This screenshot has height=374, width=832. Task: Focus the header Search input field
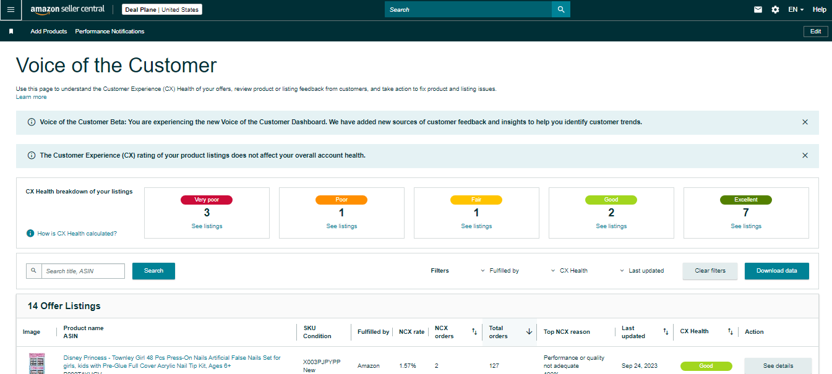click(468, 9)
